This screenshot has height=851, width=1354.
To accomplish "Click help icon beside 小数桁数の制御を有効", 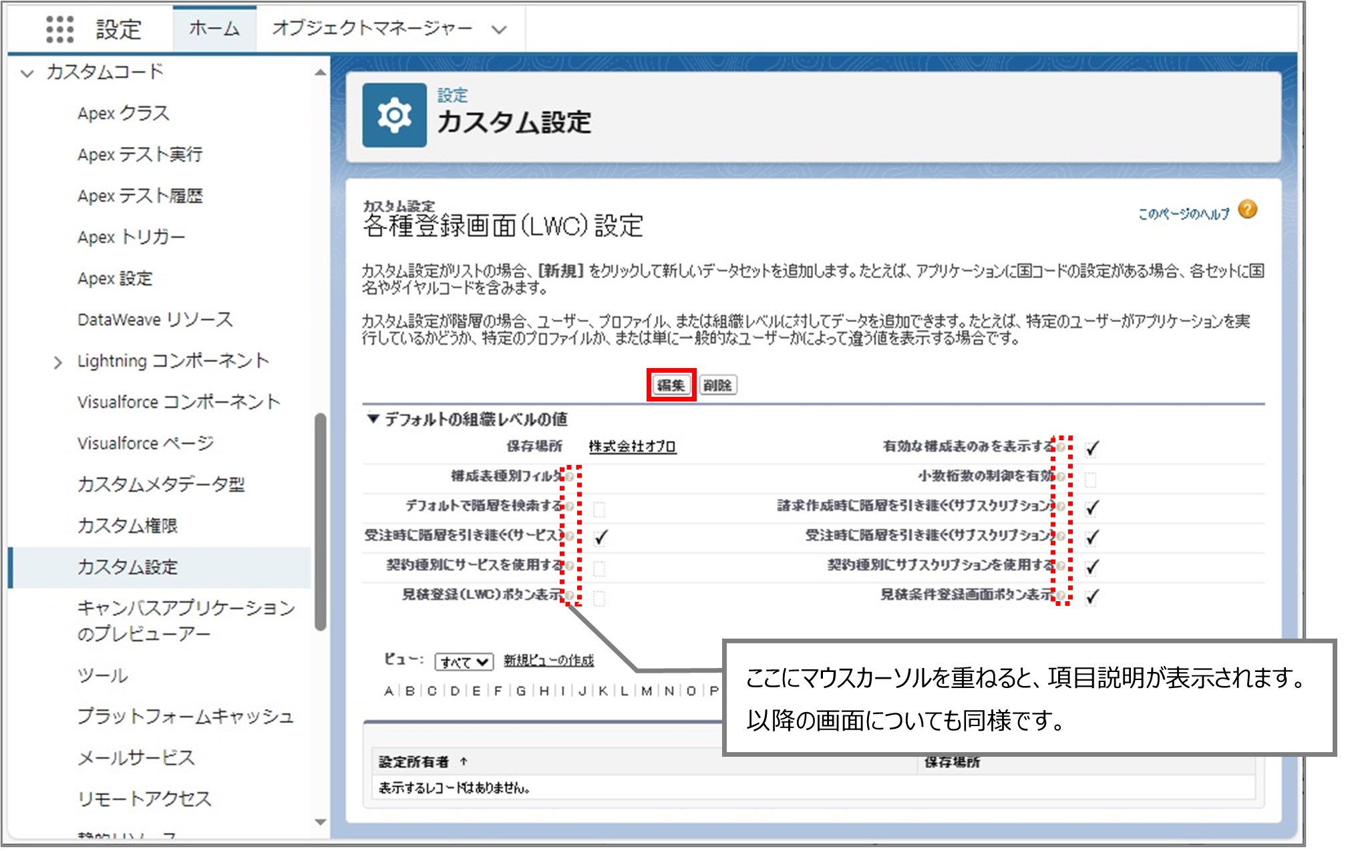I will tap(1061, 476).
